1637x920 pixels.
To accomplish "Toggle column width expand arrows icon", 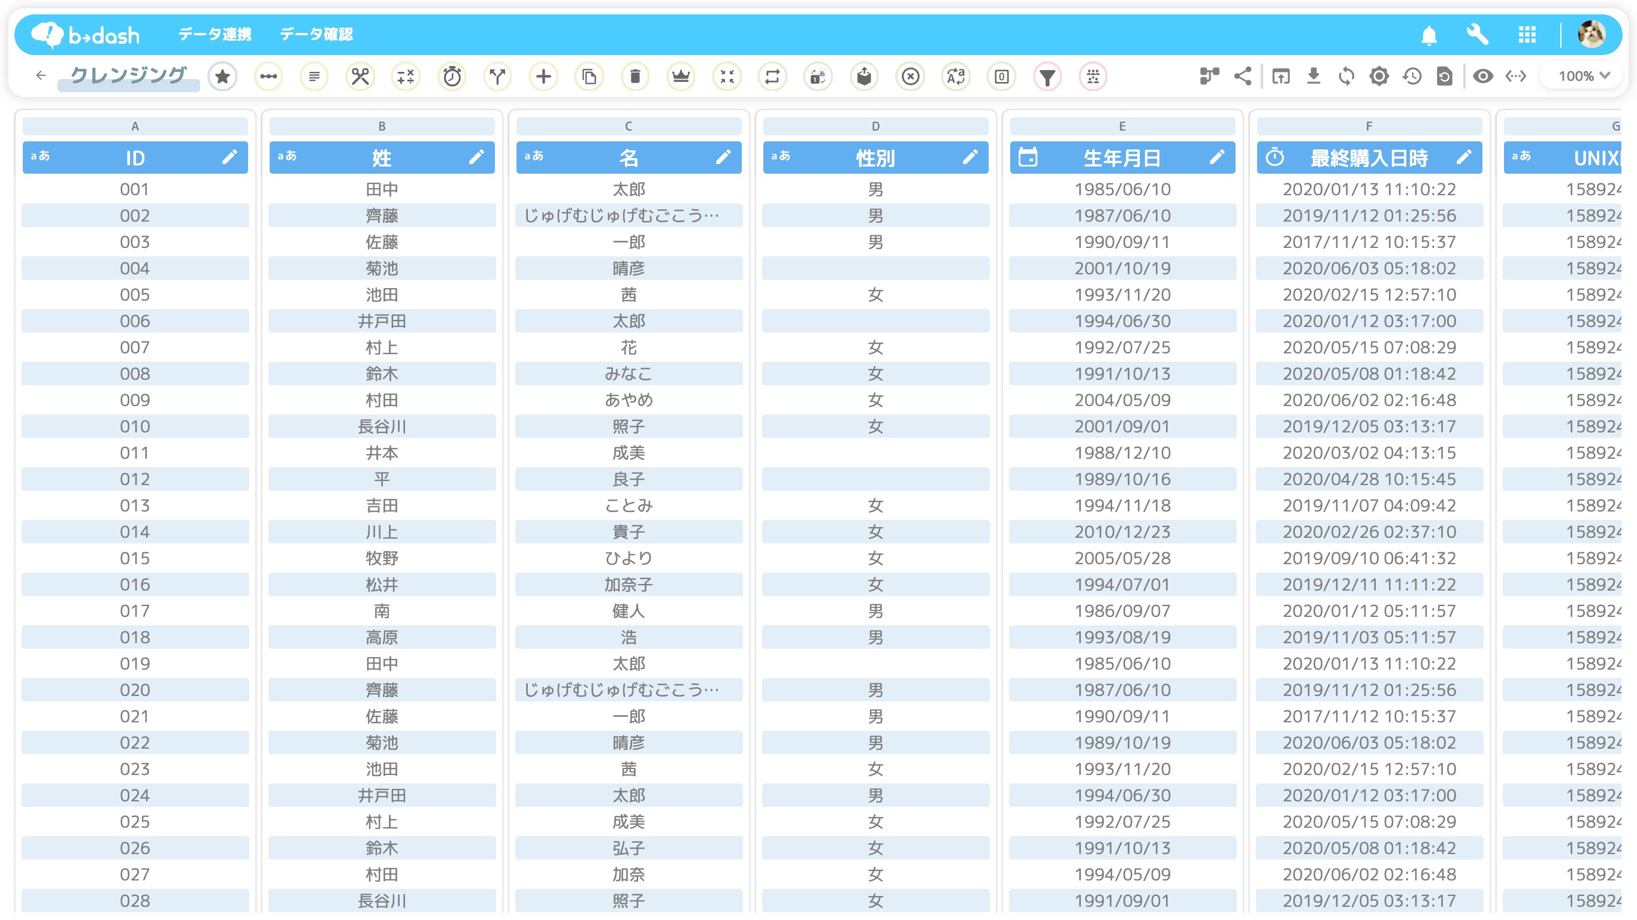I will point(1515,76).
